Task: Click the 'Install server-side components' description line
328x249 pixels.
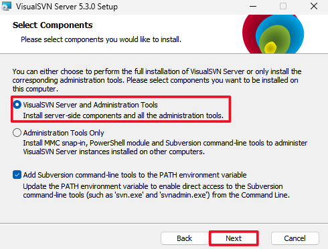Action: coord(123,115)
